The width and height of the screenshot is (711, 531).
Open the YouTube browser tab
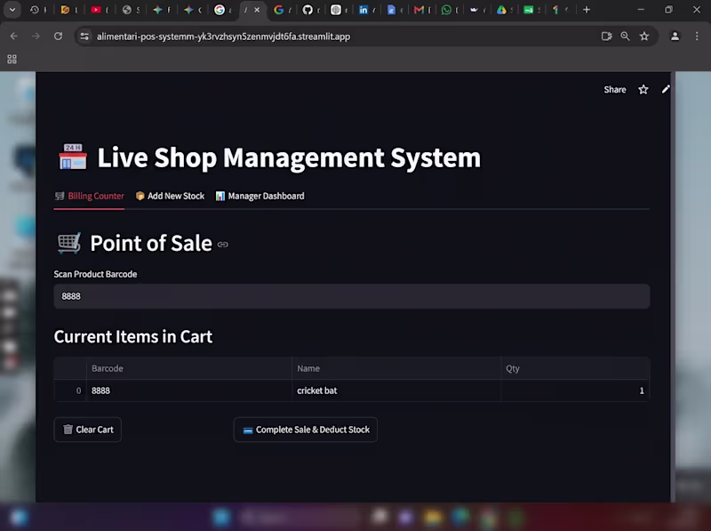tap(96, 10)
